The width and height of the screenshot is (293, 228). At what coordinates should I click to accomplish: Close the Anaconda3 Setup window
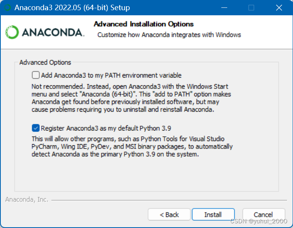[x=279, y=8]
